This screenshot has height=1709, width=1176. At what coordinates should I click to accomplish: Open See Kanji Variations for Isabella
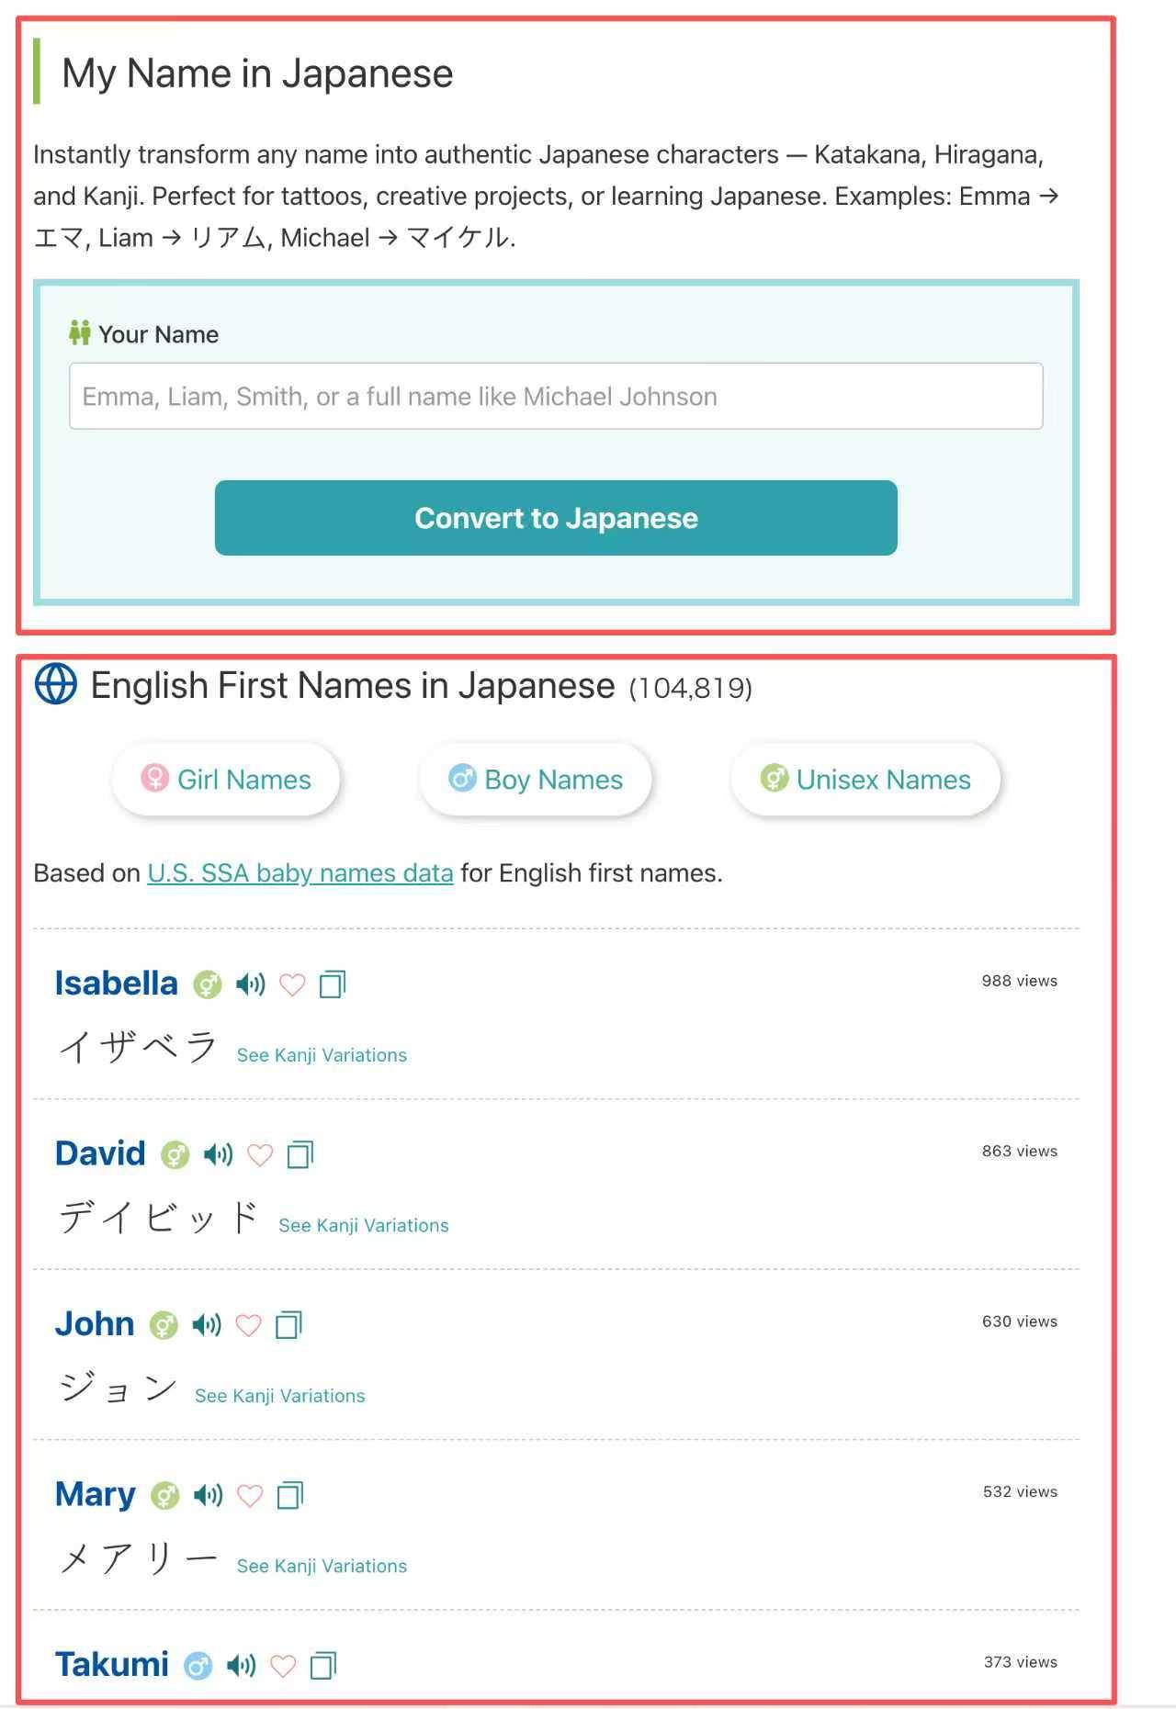point(322,1055)
